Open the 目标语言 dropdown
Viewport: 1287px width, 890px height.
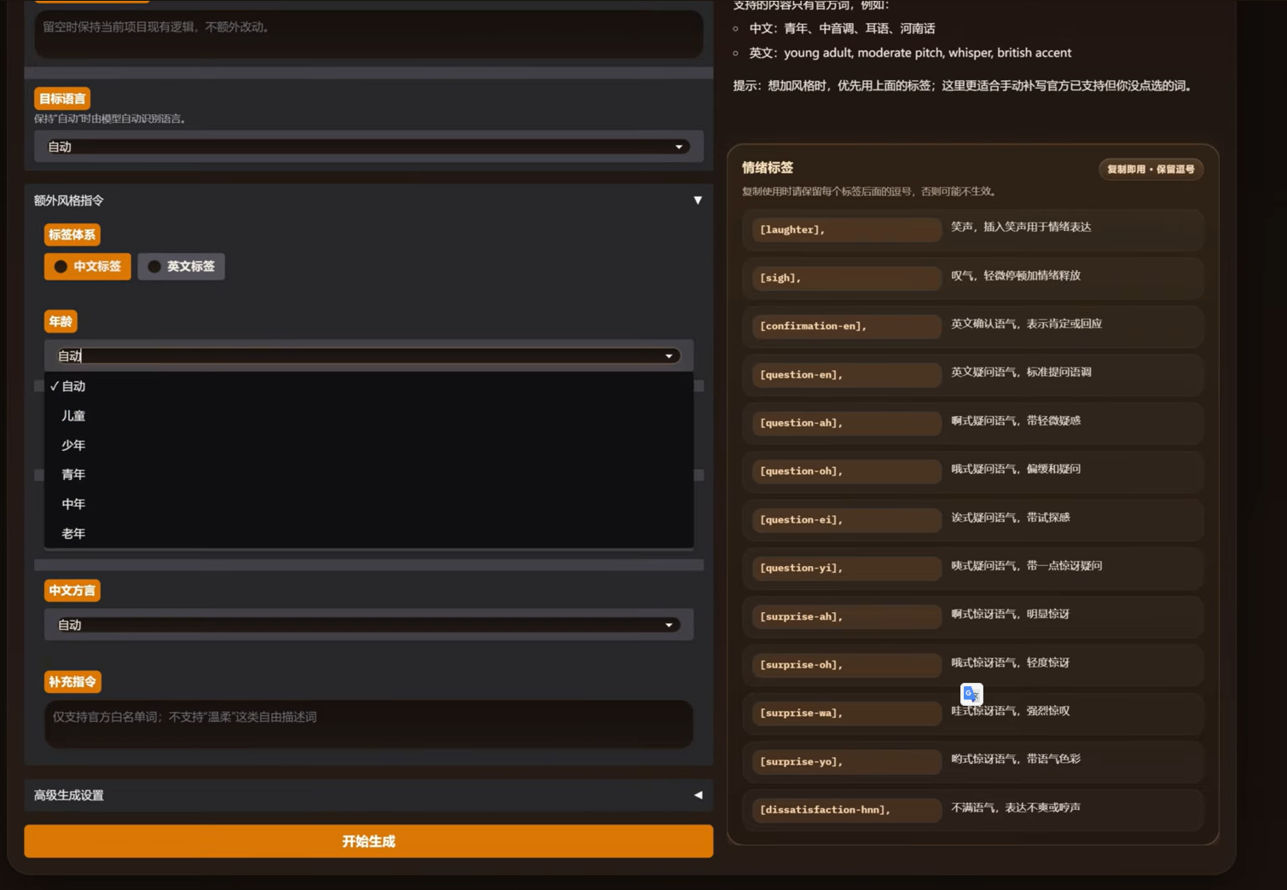pyautogui.click(x=368, y=147)
